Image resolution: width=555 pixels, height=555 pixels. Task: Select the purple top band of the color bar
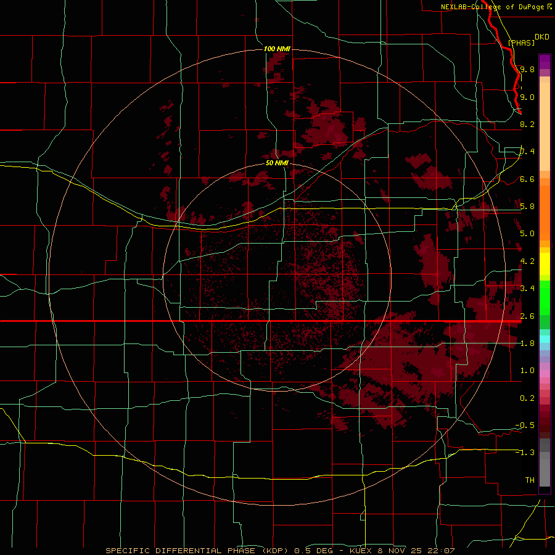(x=545, y=62)
